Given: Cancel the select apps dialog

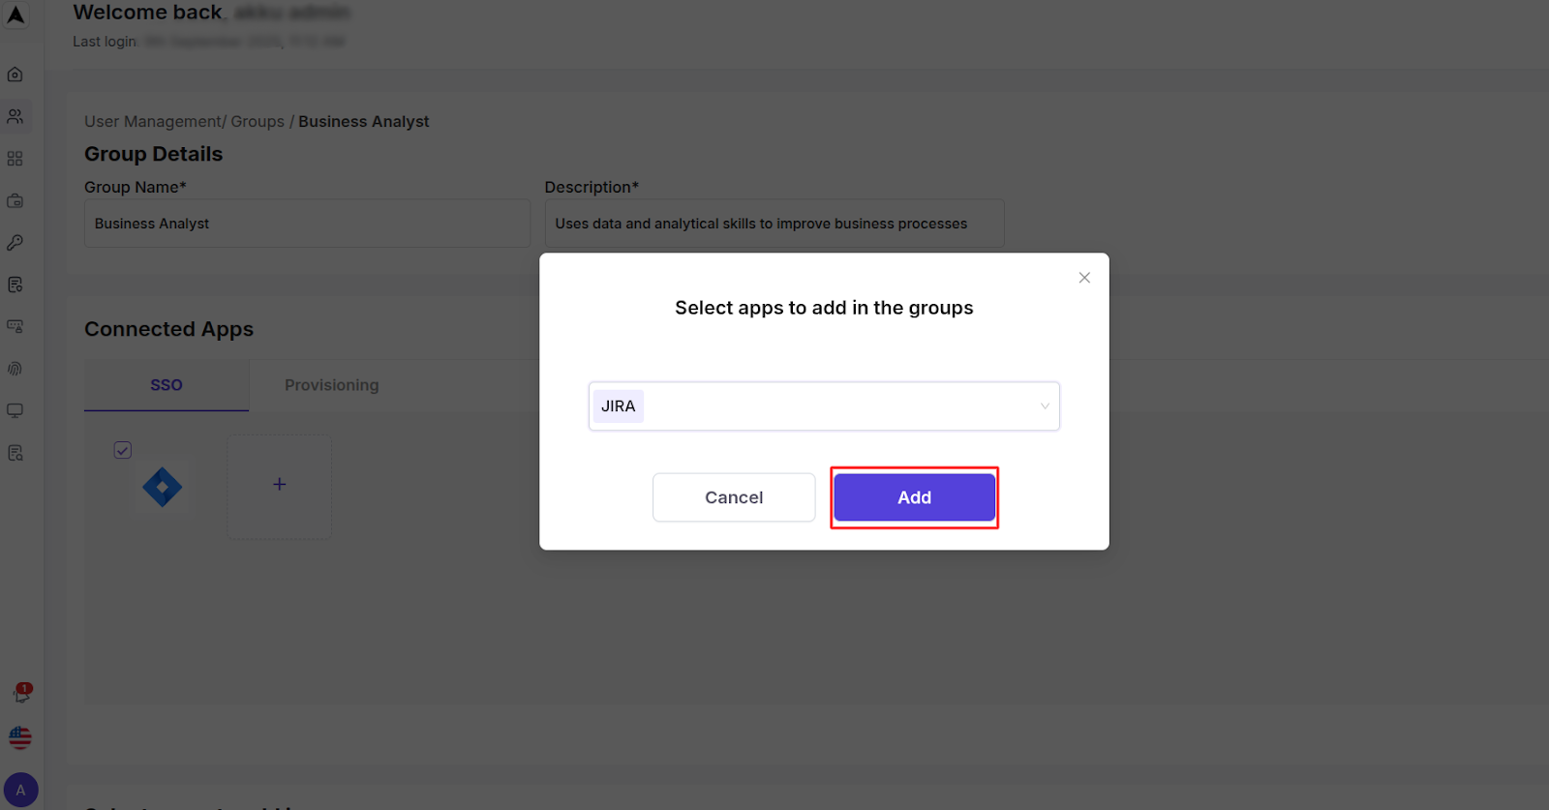Looking at the screenshot, I should click(733, 496).
